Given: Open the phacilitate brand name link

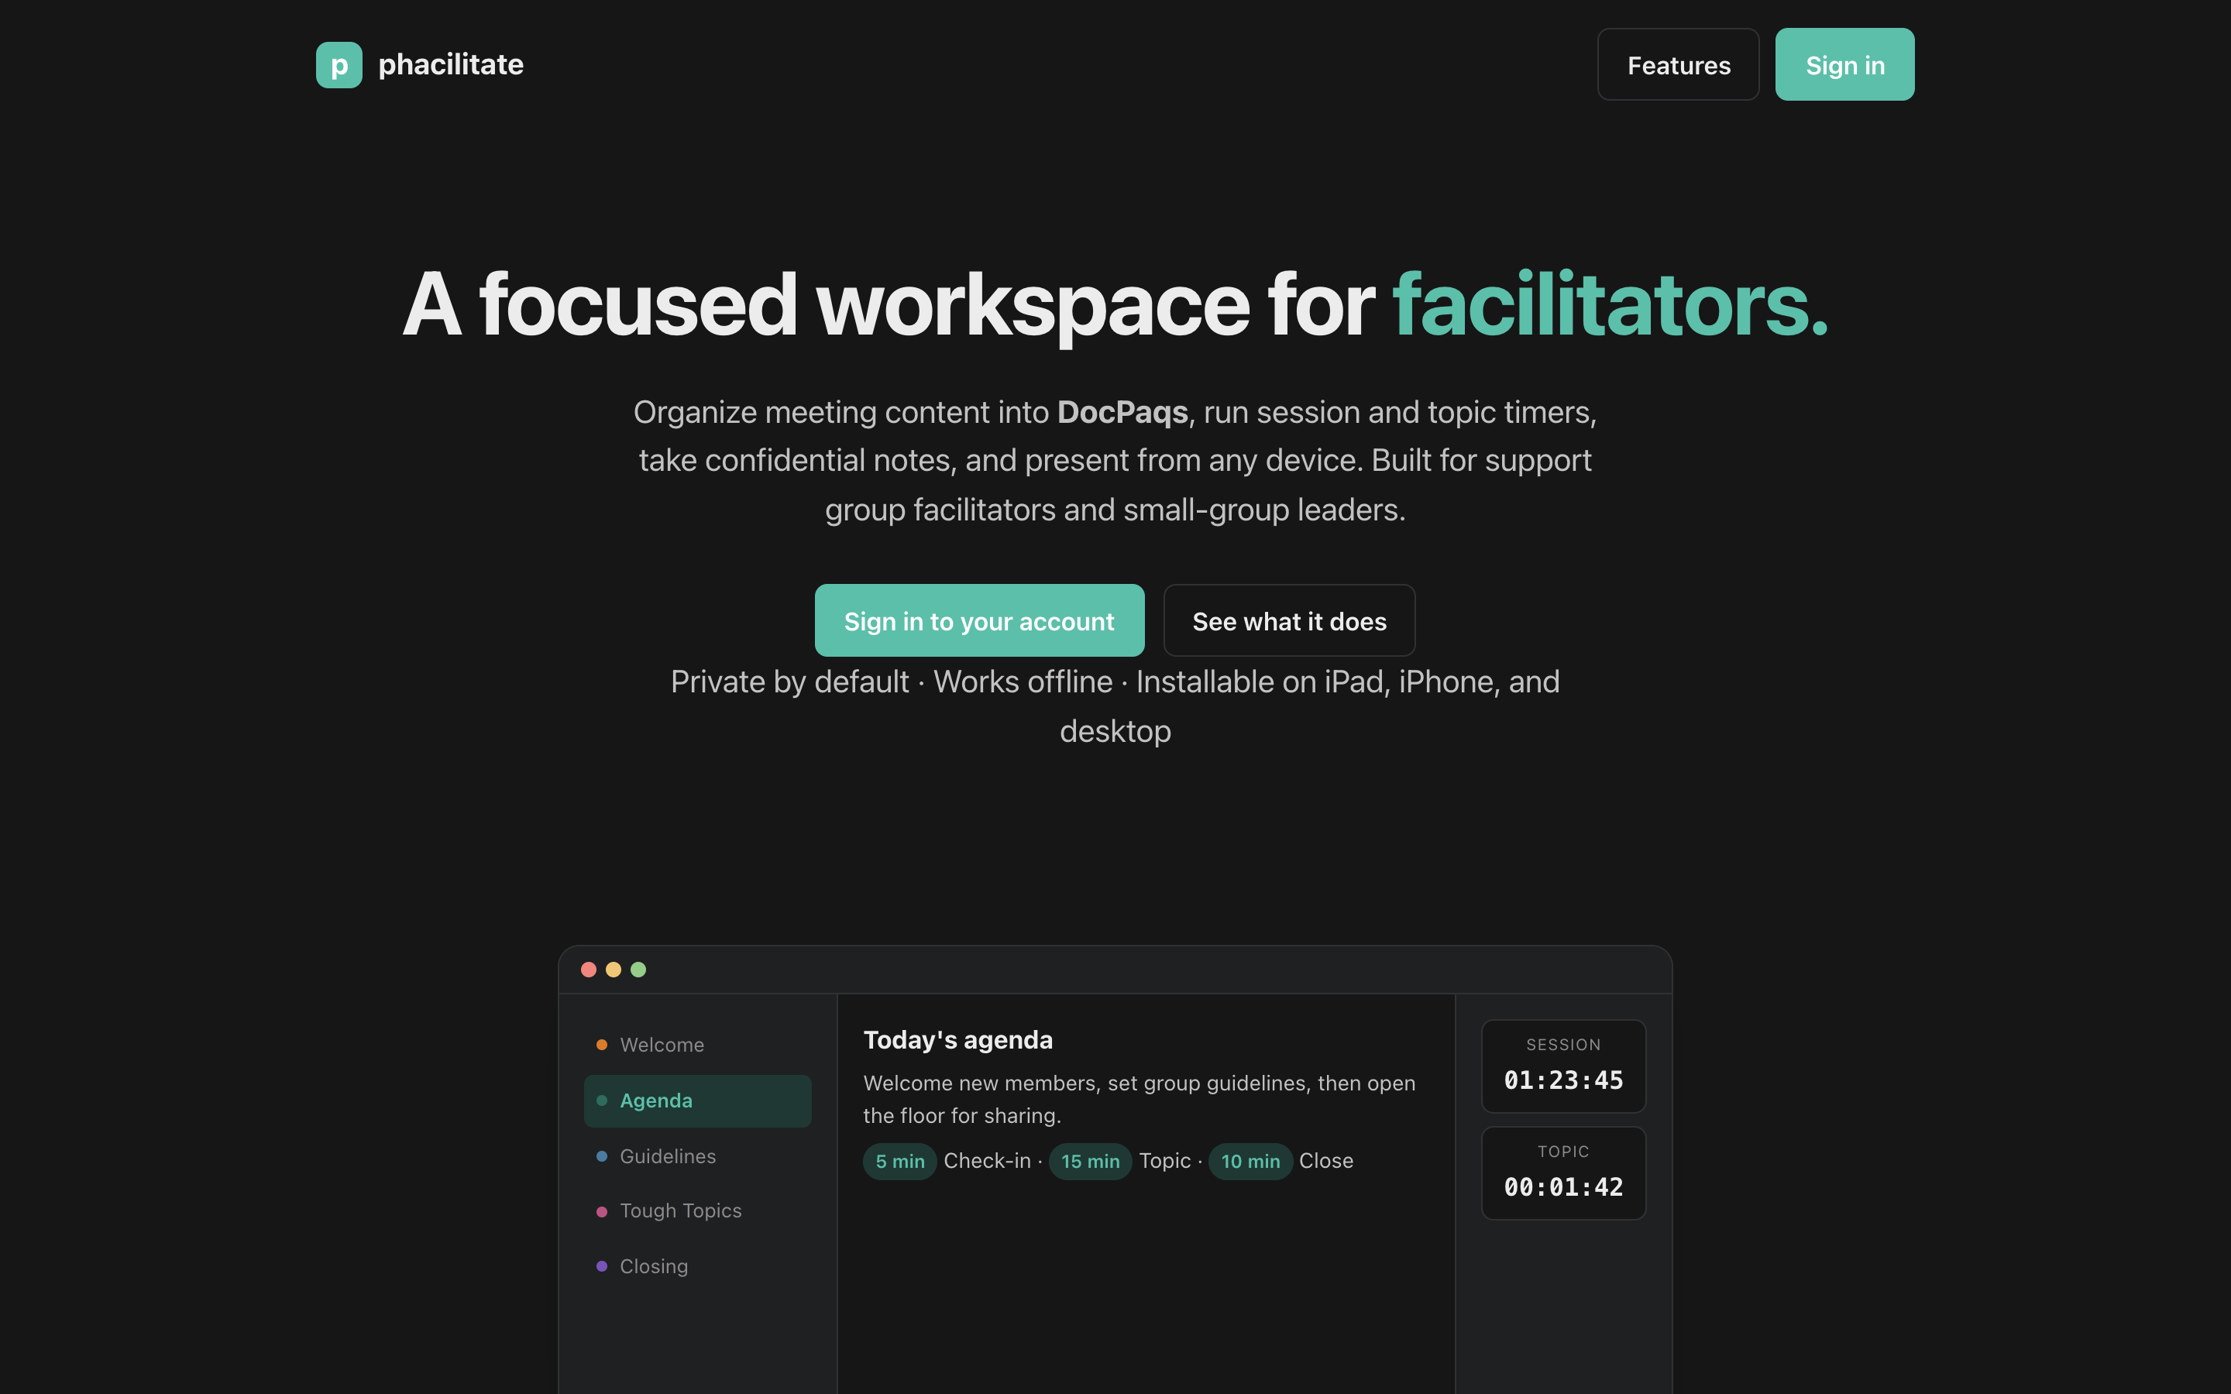Looking at the screenshot, I should tap(450, 64).
